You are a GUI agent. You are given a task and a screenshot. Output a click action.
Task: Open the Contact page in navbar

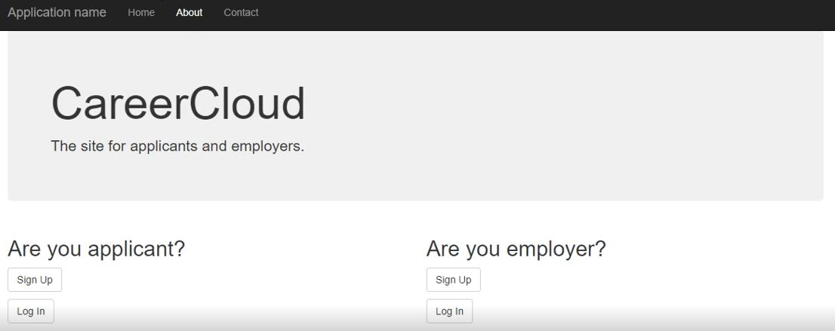[x=241, y=12]
